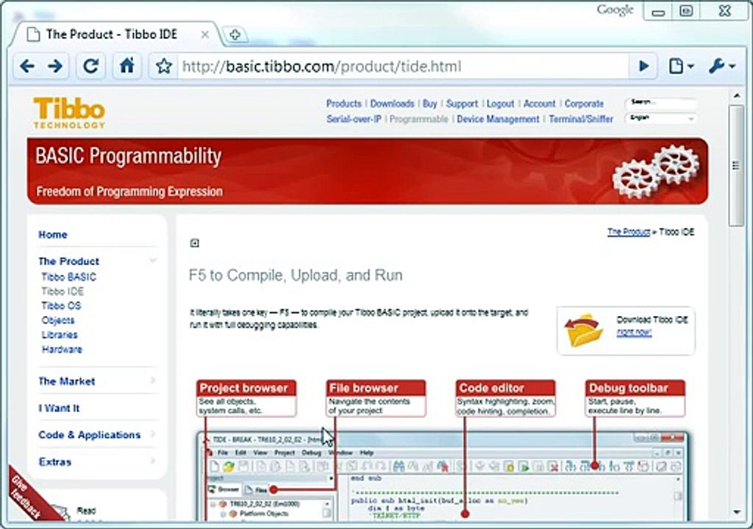Reload the page with the refresh icon
Screen dimensions: 753x529
pyautogui.click(x=90, y=66)
